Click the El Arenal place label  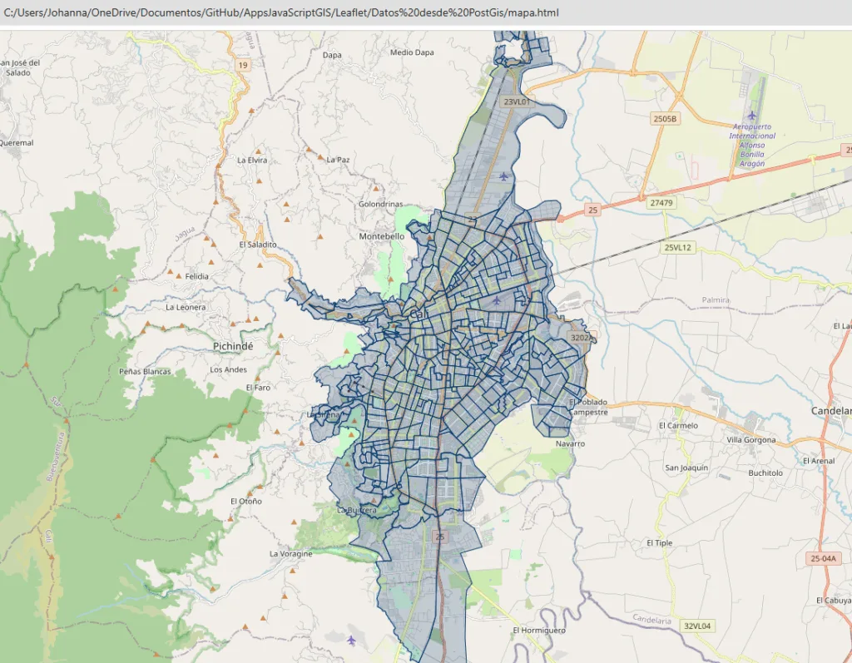tap(819, 461)
